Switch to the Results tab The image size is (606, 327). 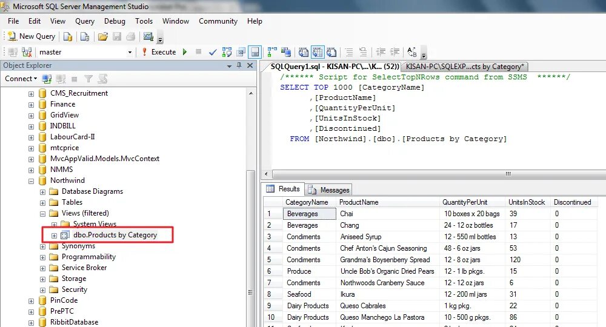coord(283,189)
